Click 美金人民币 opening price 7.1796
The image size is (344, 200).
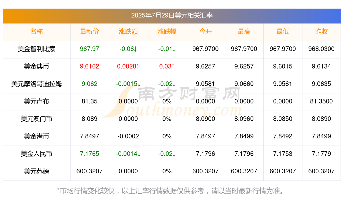tap(206, 154)
